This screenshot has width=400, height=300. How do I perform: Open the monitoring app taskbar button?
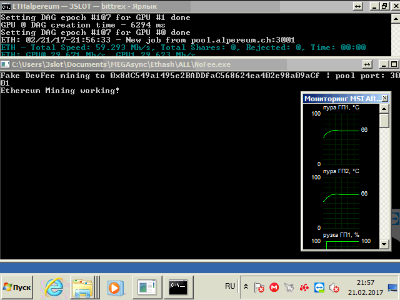(147, 287)
